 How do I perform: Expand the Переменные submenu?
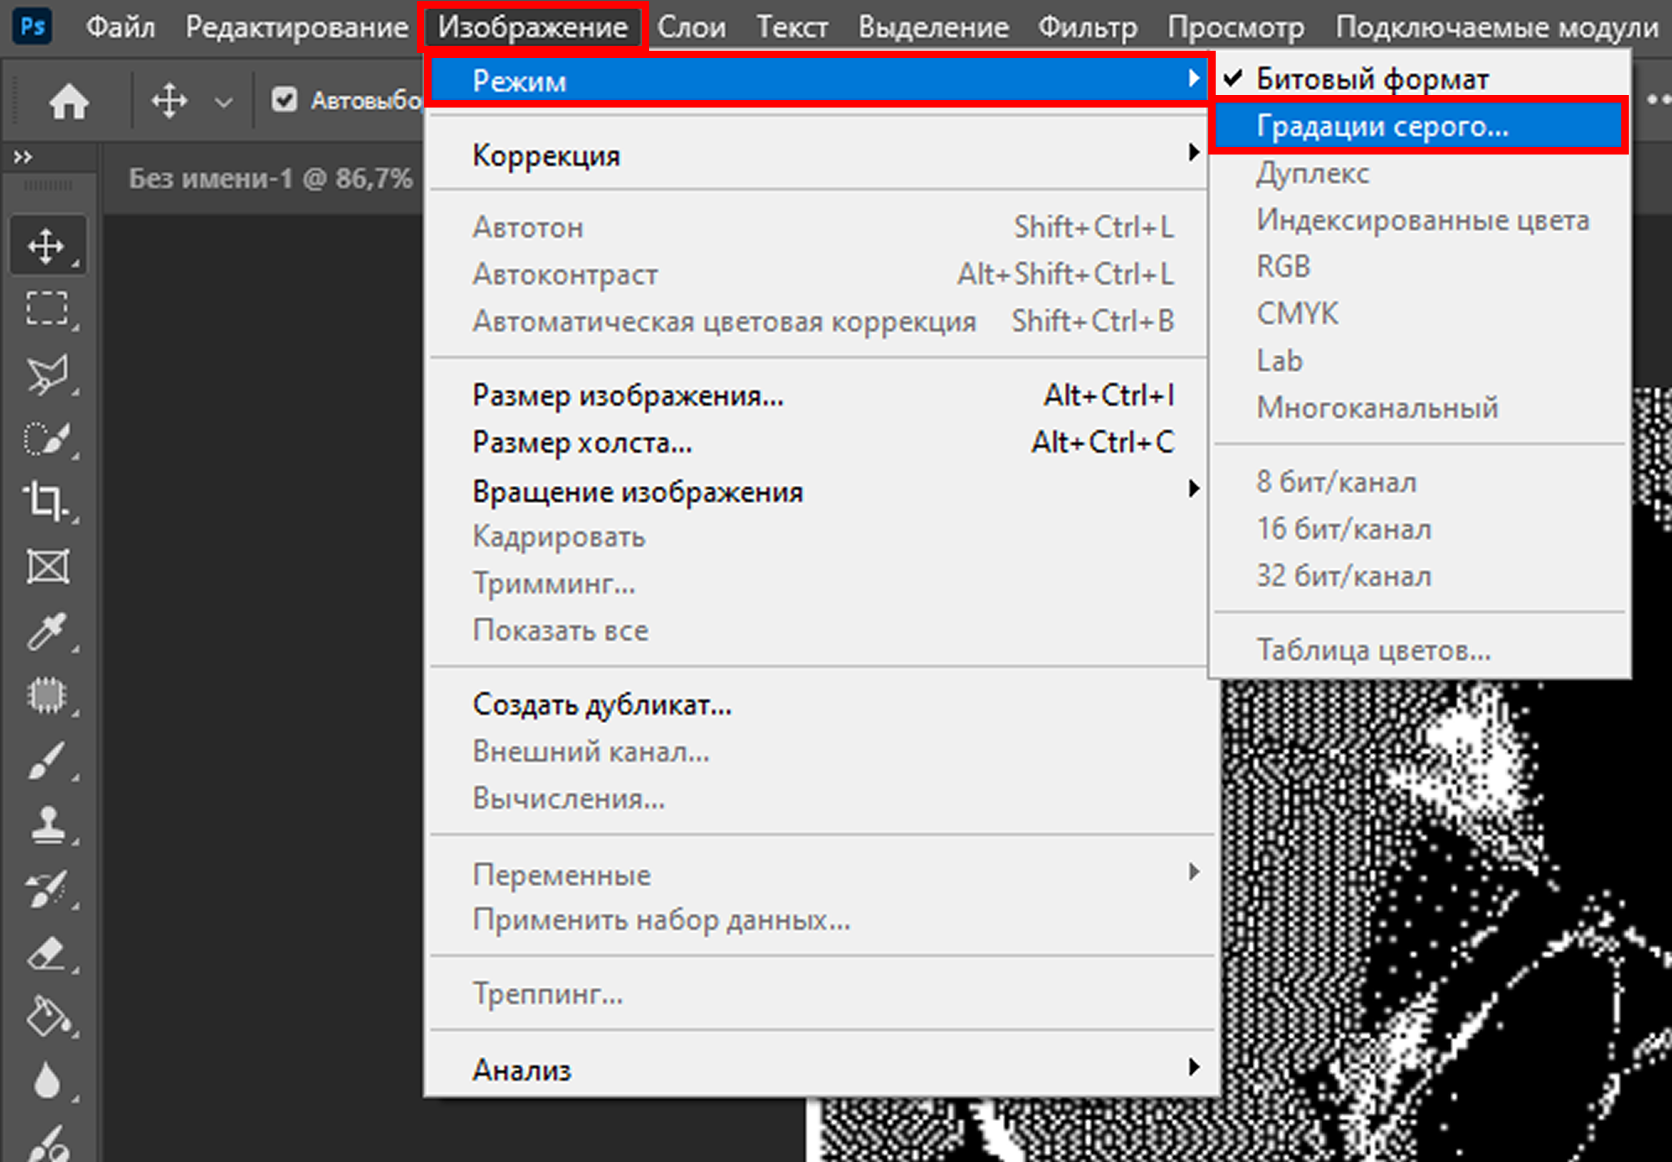click(x=818, y=874)
